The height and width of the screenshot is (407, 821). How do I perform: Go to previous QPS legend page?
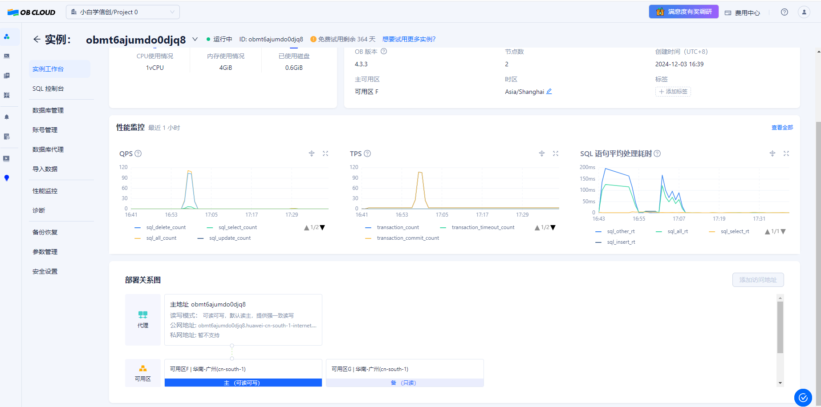[x=306, y=228]
